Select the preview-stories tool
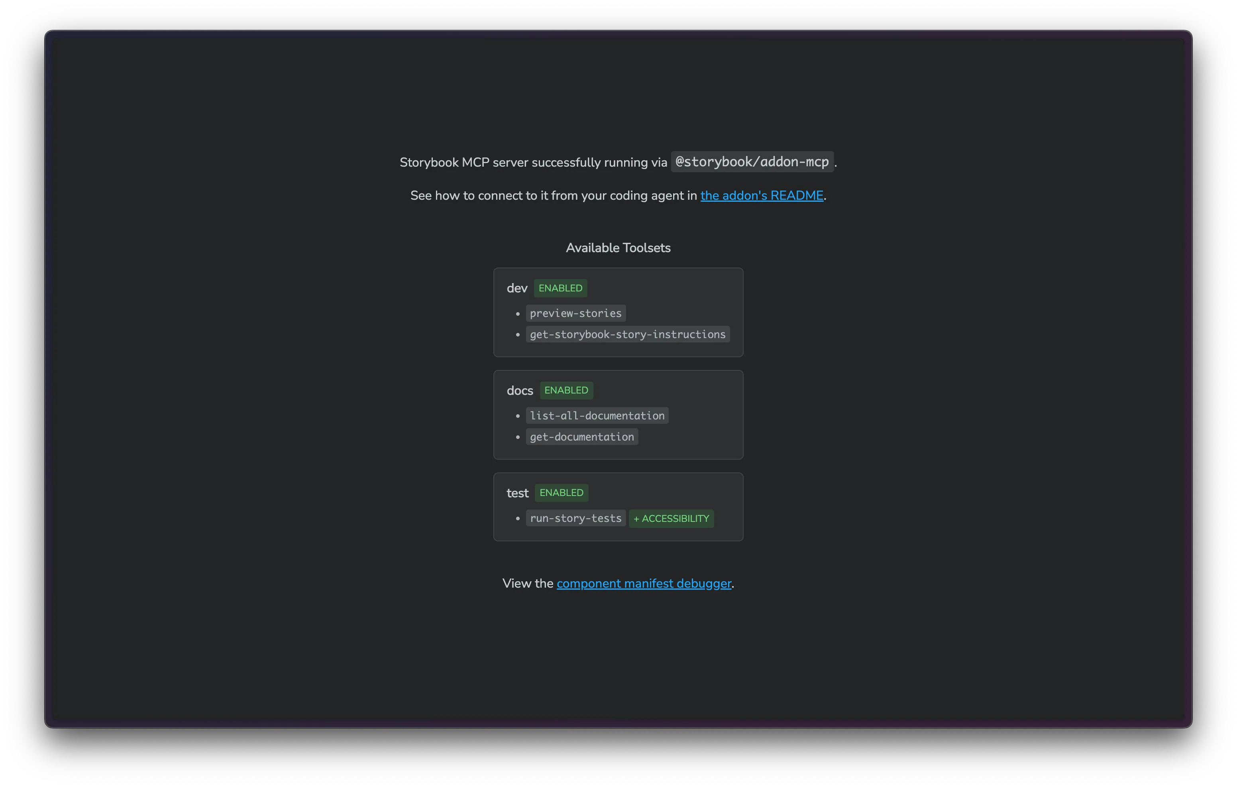Image resolution: width=1237 pixels, height=787 pixels. click(575, 313)
